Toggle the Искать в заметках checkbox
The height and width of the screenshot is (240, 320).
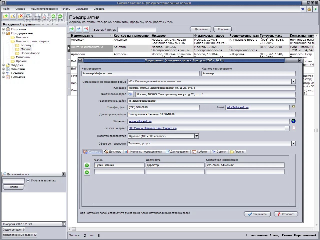coord(28,180)
